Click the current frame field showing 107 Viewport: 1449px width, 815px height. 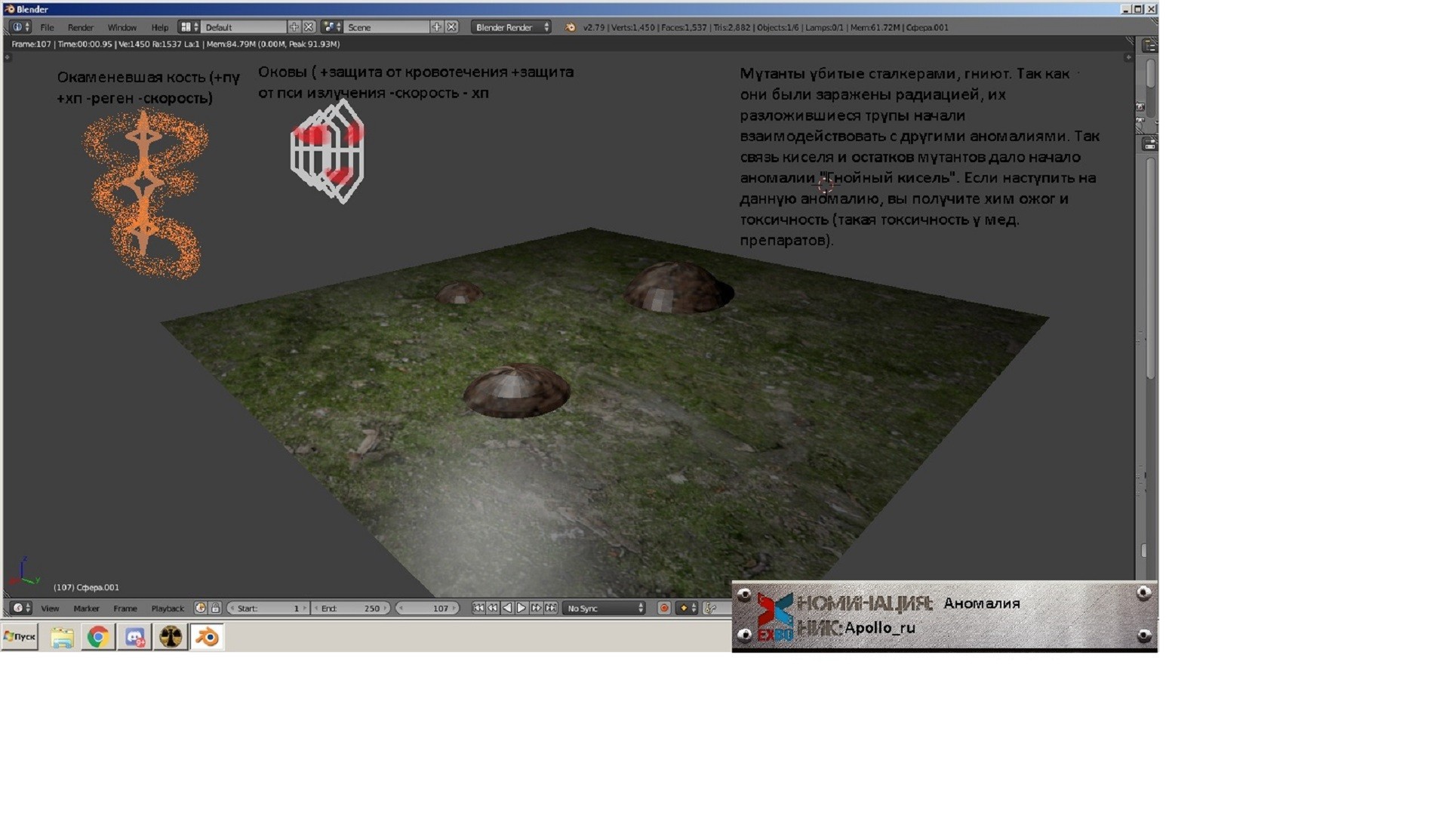(x=428, y=607)
